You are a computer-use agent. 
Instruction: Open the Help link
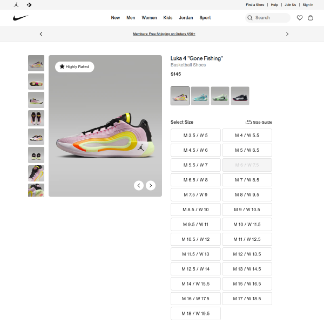pos(274,5)
